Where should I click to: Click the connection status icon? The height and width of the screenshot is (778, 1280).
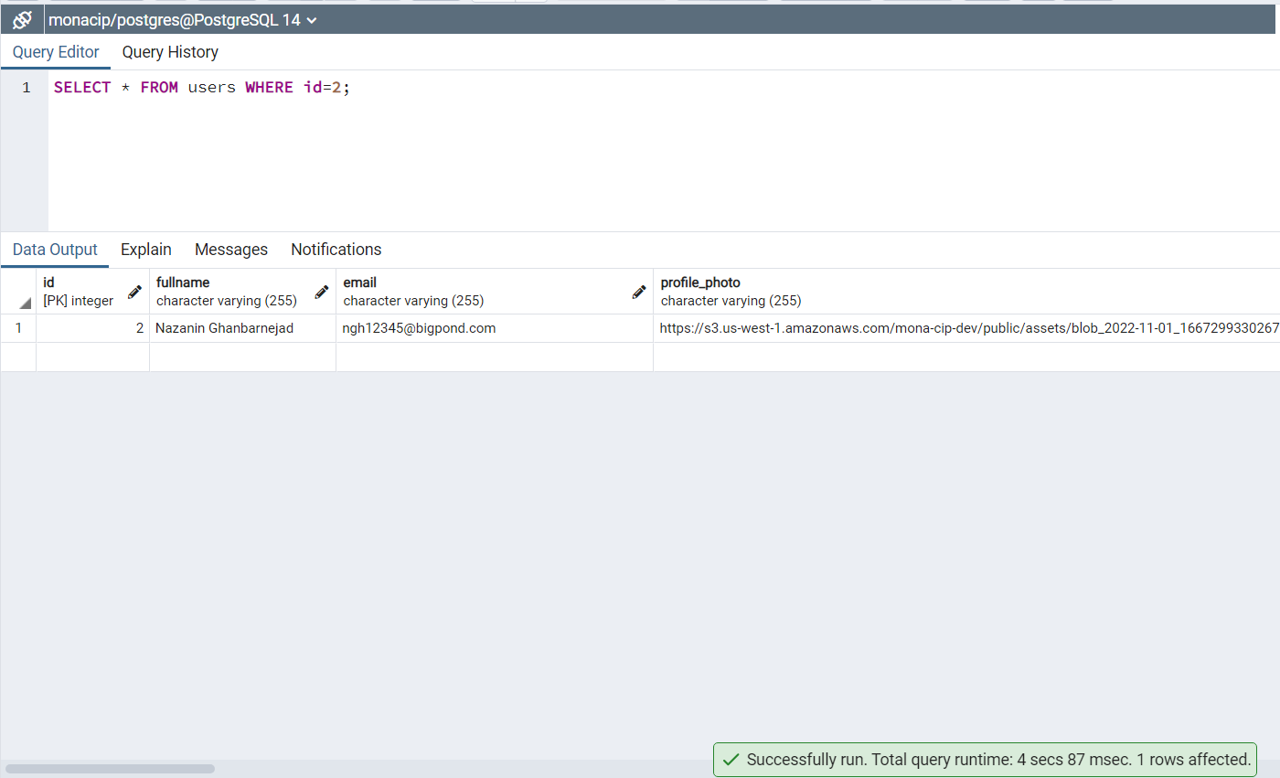22,19
